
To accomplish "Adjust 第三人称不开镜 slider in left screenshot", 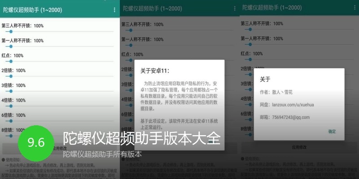I will click(59, 31).
